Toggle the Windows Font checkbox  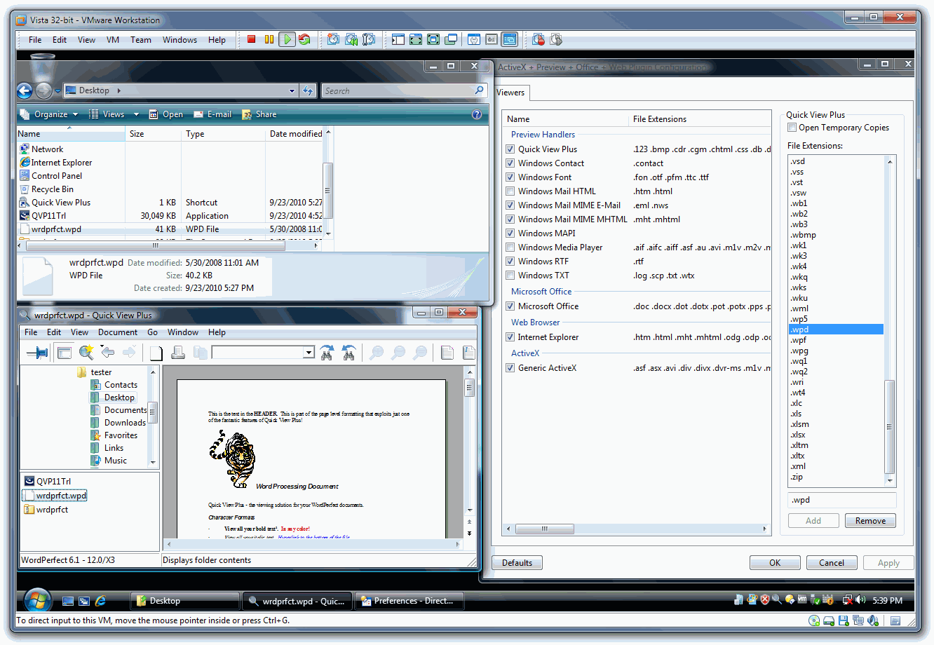pos(510,177)
